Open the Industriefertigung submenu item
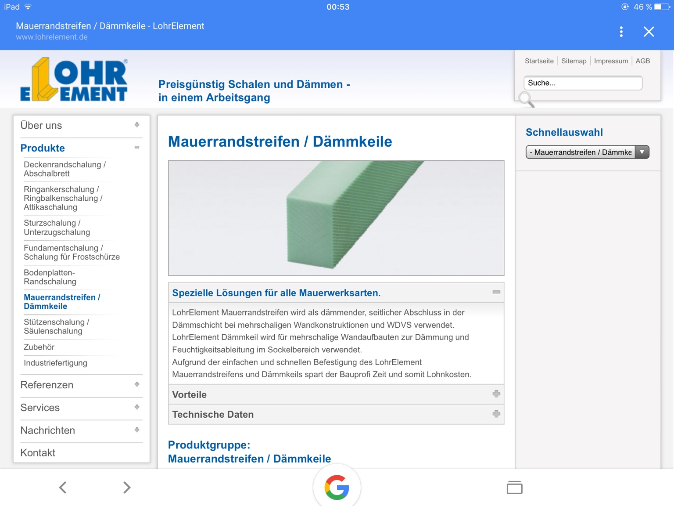Viewport: 674px width, 506px height. [55, 363]
